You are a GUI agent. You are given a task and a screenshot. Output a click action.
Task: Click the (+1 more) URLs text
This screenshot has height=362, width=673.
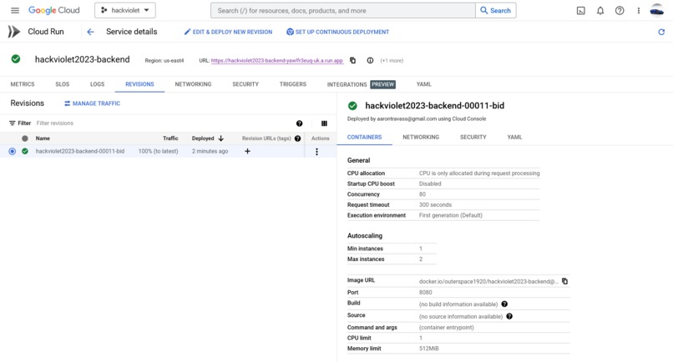(392, 61)
